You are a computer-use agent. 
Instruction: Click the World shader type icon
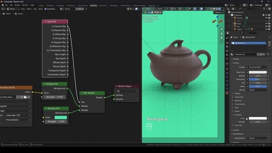(8, 9)
